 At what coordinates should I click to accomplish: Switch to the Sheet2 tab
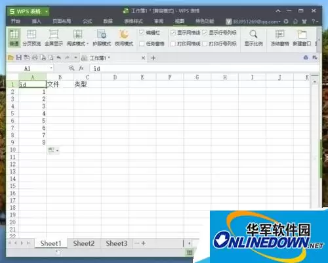click(84, 243)
